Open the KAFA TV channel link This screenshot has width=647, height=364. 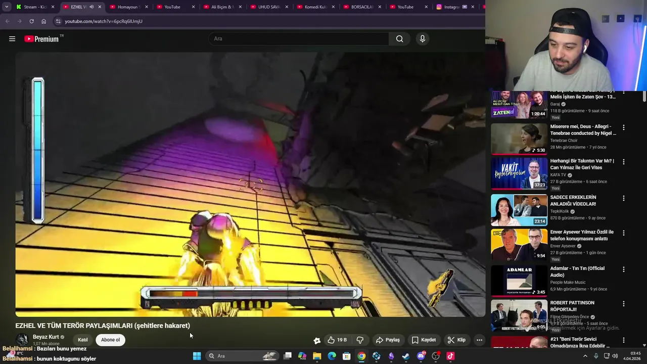point(558,175)
